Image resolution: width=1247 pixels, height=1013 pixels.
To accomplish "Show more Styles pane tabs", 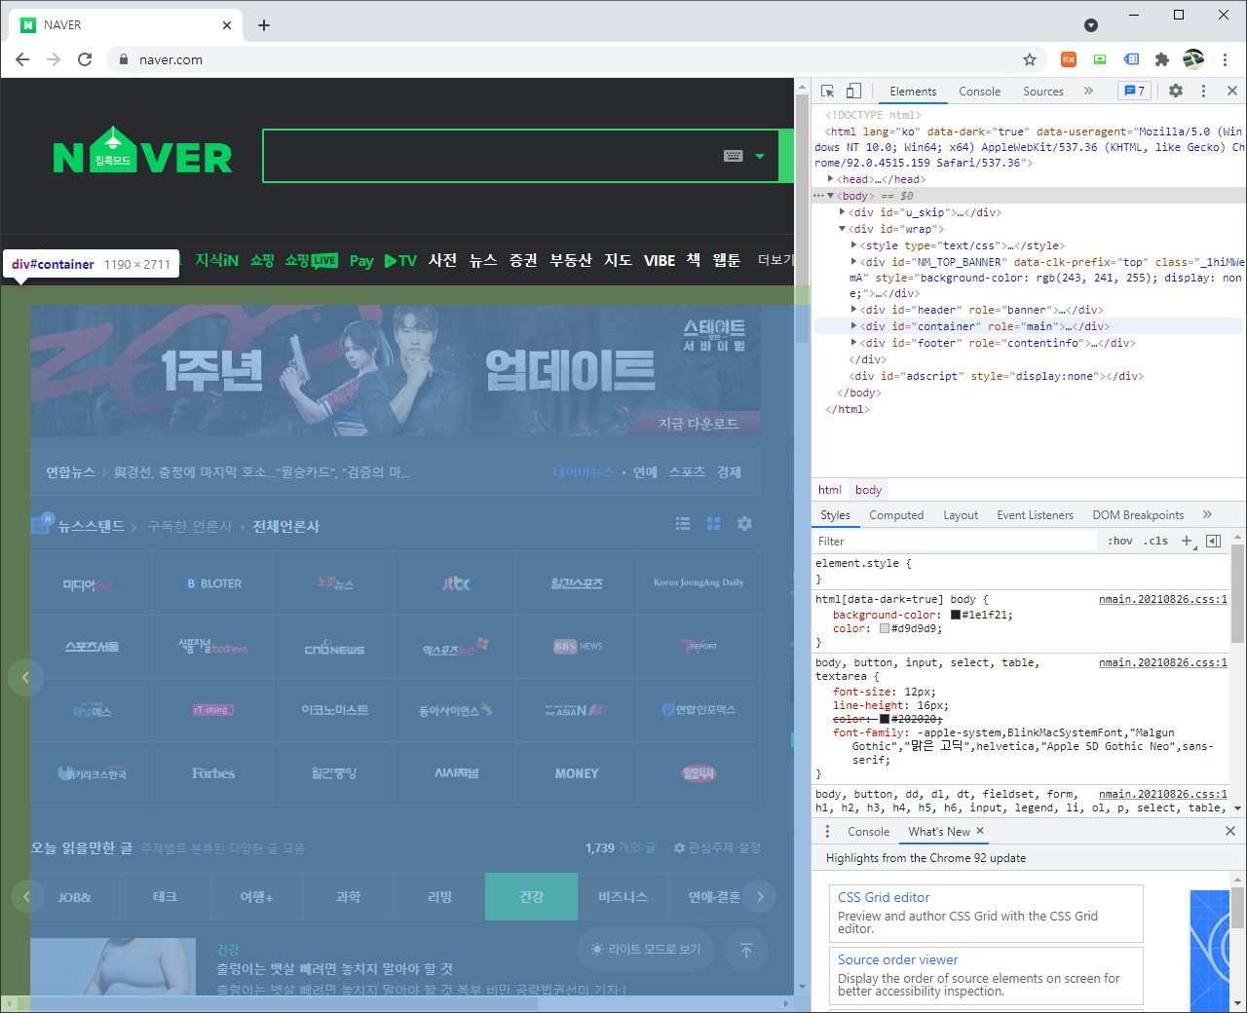I will pos(1207,515).
